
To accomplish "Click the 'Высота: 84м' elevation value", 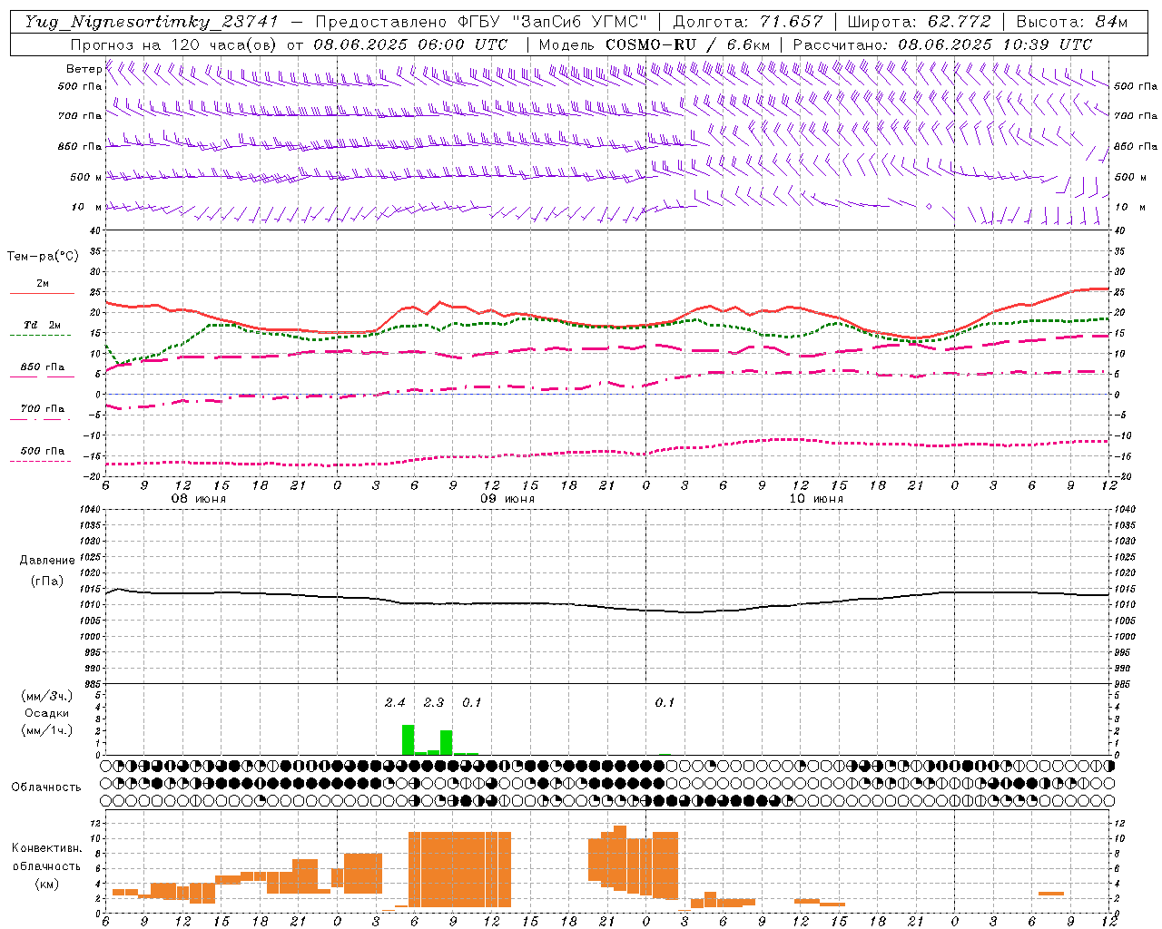I will [x=1072, y=22].
